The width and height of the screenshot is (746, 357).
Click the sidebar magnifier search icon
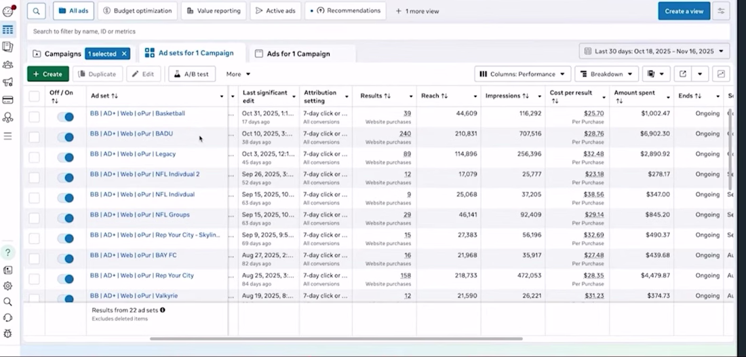coord(7,302)
